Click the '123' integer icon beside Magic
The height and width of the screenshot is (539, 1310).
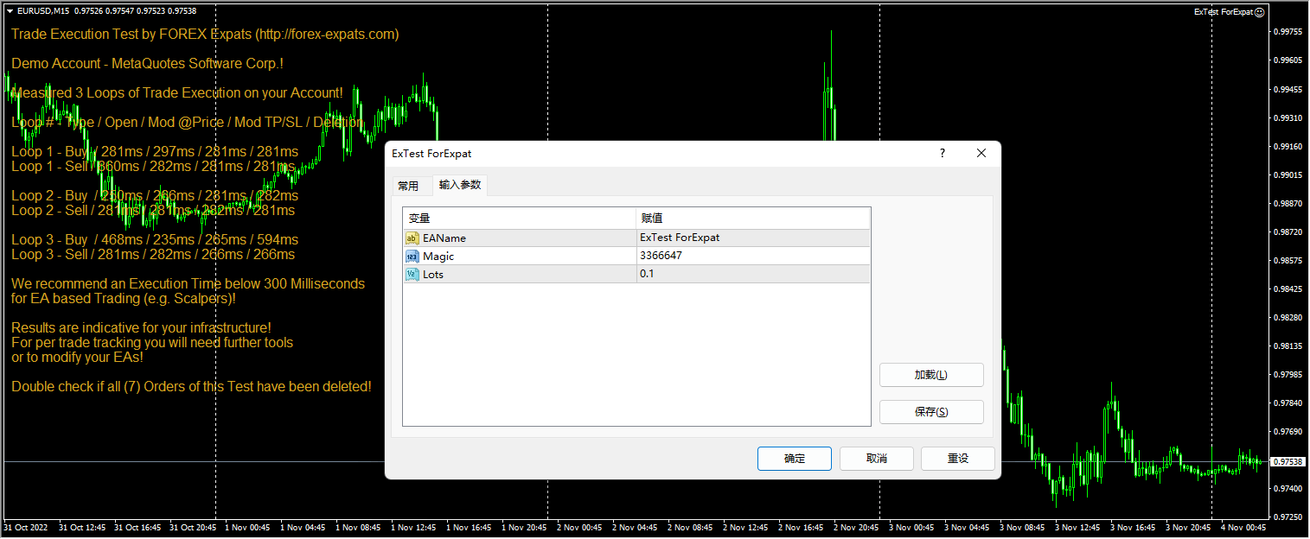tap(412, 256)
